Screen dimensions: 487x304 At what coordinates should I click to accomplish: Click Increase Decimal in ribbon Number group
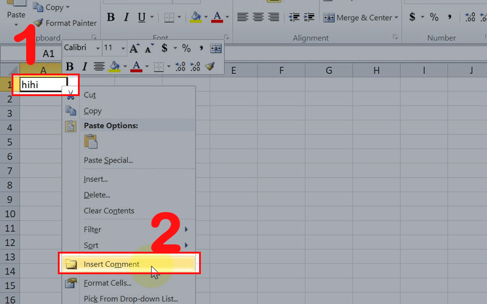[470, 17]
